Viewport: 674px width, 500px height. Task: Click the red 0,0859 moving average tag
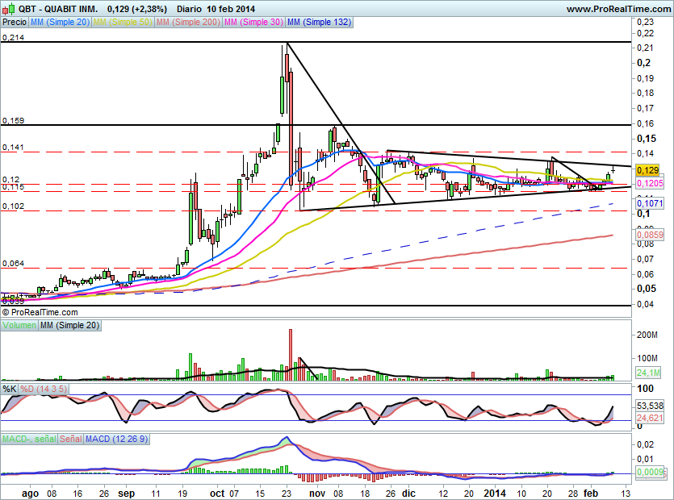650,235
